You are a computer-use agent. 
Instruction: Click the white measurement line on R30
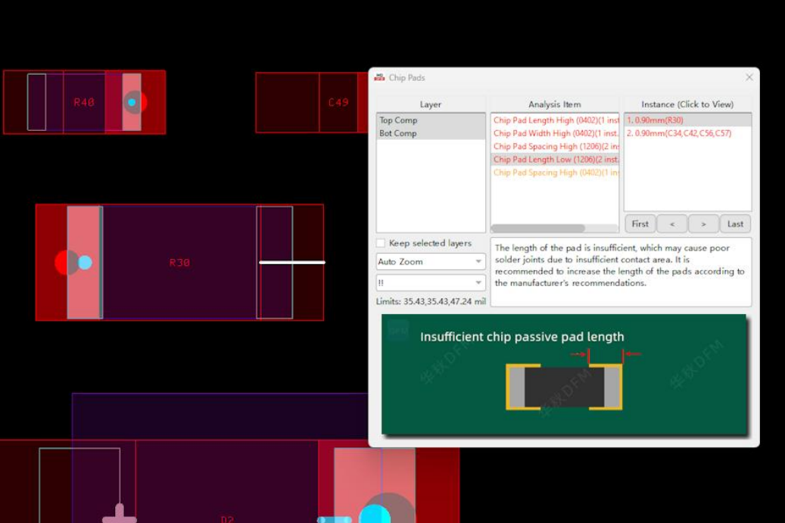tap(291, 263)
